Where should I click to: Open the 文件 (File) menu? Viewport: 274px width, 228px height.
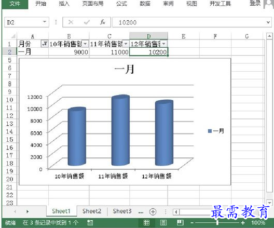point(15,4)
